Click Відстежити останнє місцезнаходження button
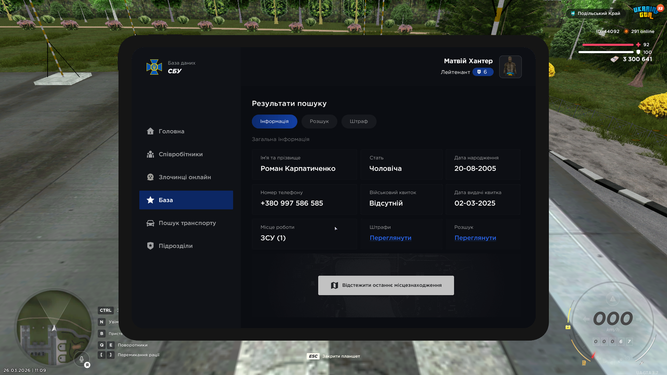667x375 pixels. click(x=386, y=285)
